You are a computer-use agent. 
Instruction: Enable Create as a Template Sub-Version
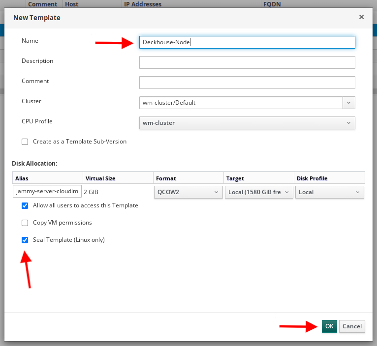pyautogui.click(x=25, y=142)
